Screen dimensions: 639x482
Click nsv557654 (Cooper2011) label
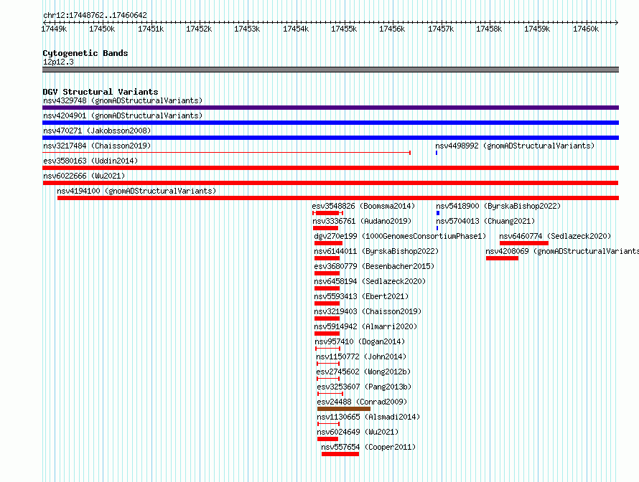pos(368,447)
